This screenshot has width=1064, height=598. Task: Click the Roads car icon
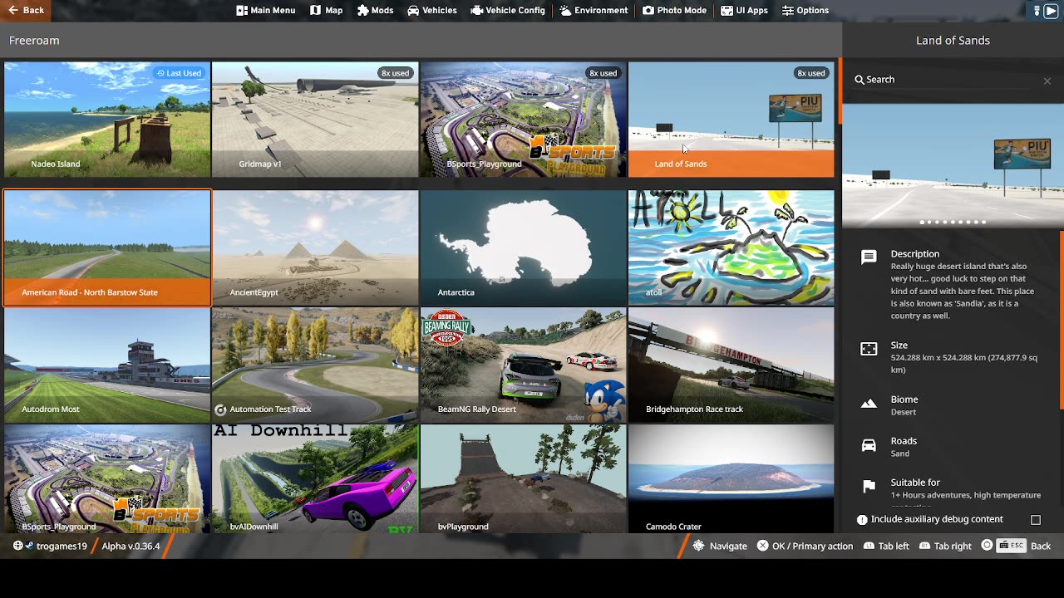[x=869, y=445]
